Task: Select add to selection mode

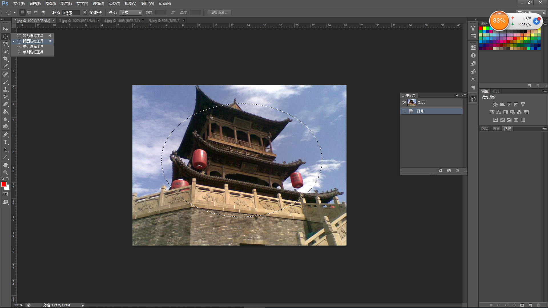Action: pyautogui.click(x=29, y=13)
